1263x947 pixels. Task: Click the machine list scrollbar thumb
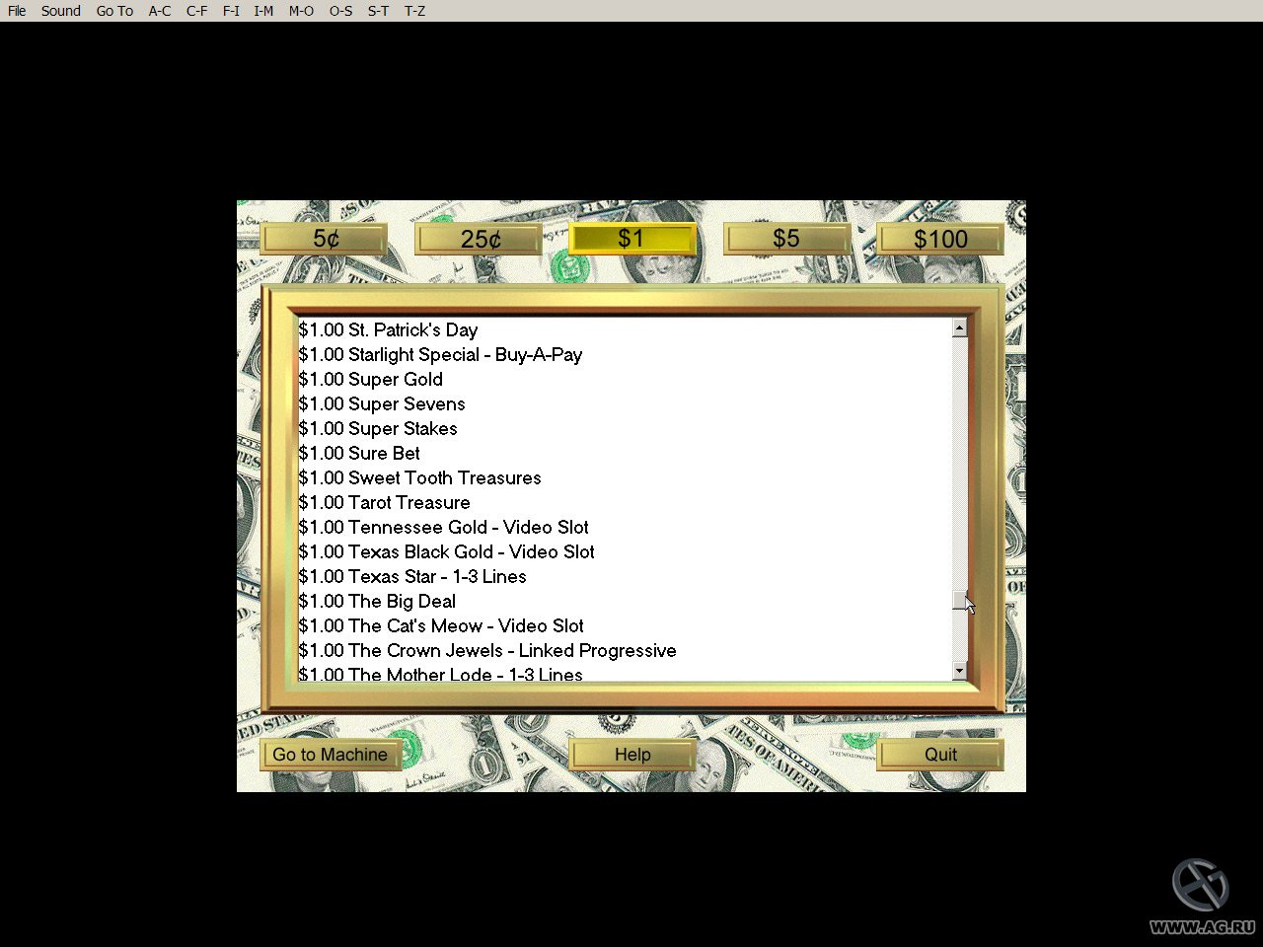(x=959, y=600)
